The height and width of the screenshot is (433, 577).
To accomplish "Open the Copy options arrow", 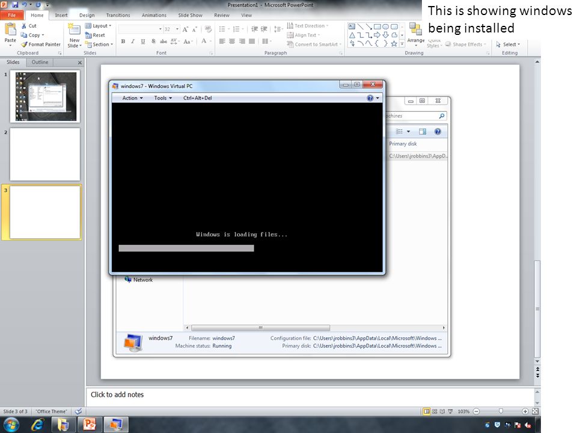I will (x=43, y=35).
